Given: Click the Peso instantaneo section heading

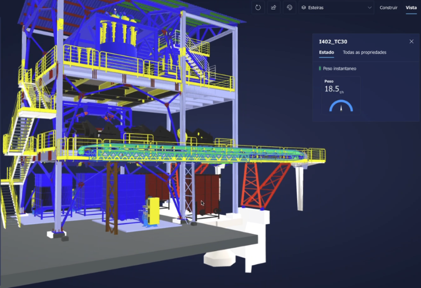Looking at the screenshot, I should 339,69.
